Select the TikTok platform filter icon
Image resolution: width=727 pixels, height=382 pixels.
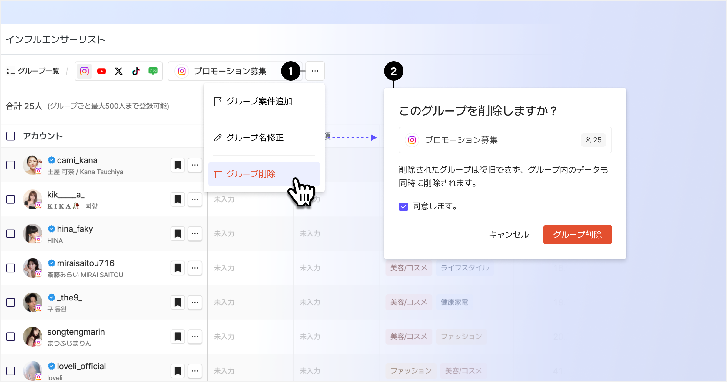[136, 71]
